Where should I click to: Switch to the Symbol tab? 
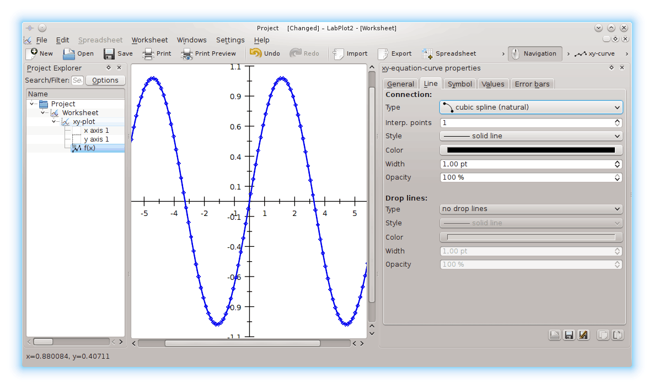coord(459,84)
